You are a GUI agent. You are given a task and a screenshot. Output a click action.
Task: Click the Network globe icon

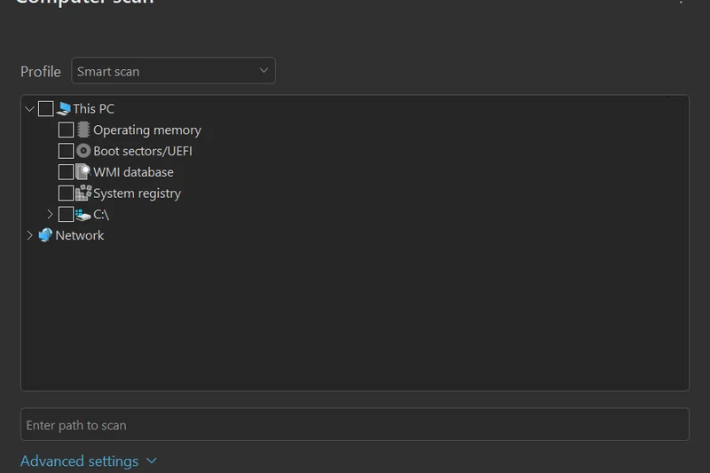(45, 235)
